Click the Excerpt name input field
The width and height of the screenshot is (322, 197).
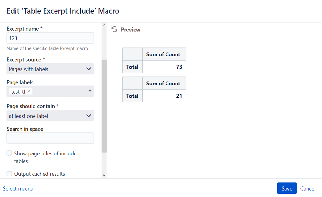pyautogui.click(x=50, y=38)
